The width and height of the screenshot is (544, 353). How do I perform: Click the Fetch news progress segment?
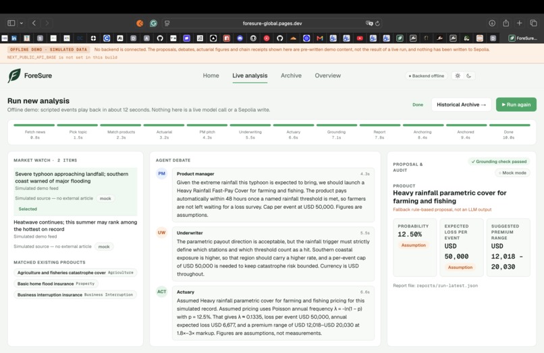[x=34, y=125]
